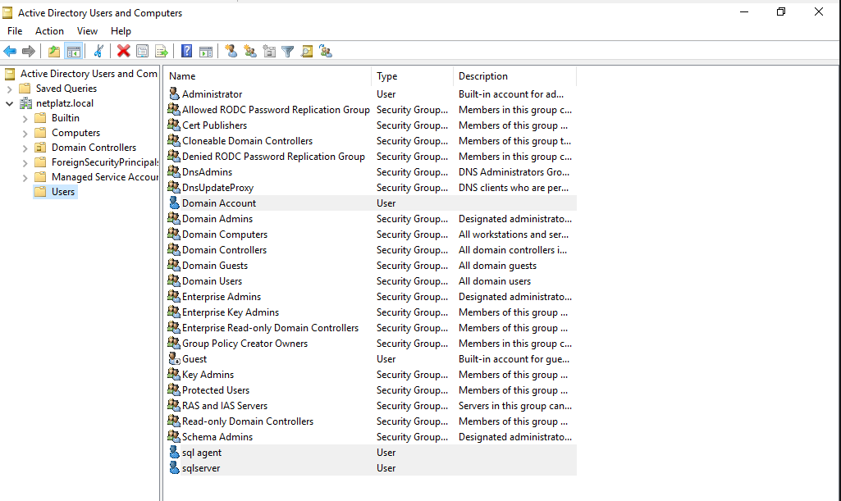
Task: Click the red X Delete icon
Action: point(123,52)
